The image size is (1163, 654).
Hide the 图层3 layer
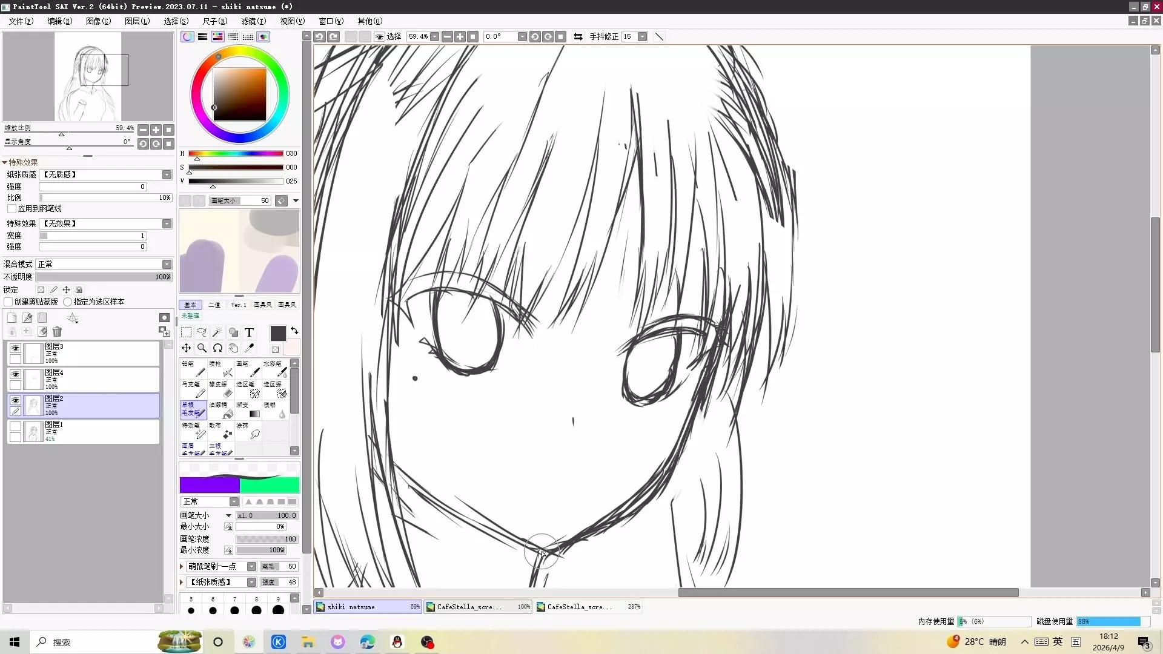pos(15,348)
